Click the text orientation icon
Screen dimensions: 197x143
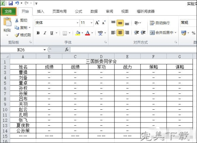137,23
